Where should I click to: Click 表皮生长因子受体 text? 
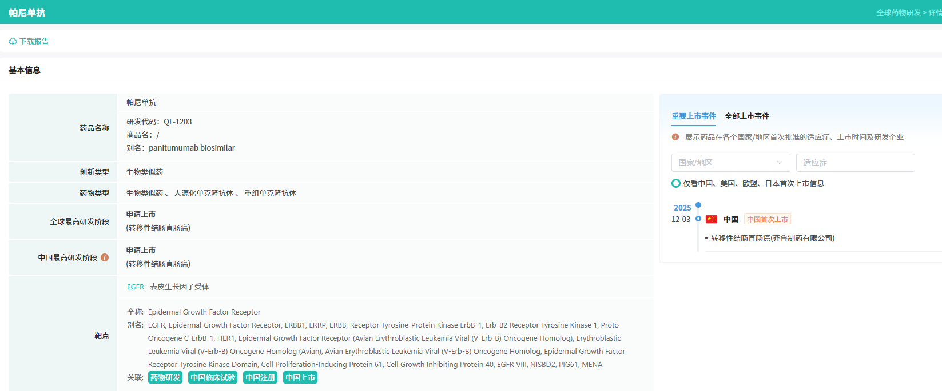(180, 287)
